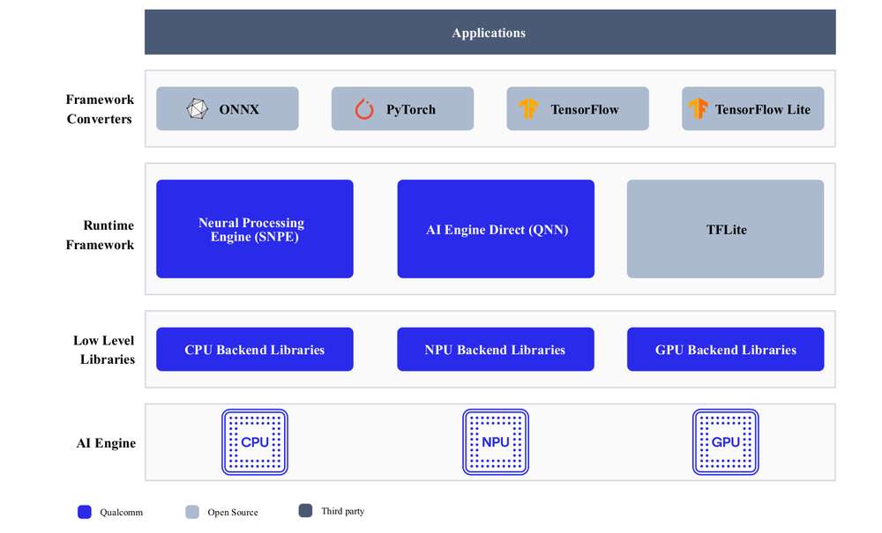This screenshot has height=533, width=882.
Task: Select the CPU chip icon
Action: (x=255, y=442)
